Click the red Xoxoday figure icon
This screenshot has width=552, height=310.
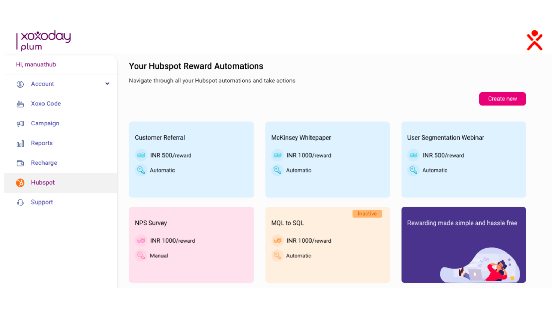point(534,40)
